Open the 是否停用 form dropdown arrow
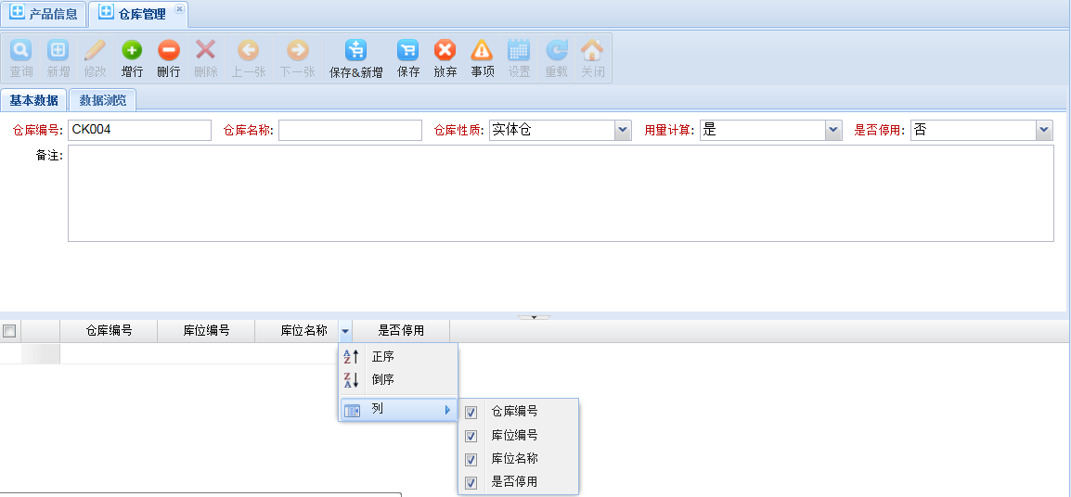This screenshot has width=1071, height=497. (x=1044, y=131)
